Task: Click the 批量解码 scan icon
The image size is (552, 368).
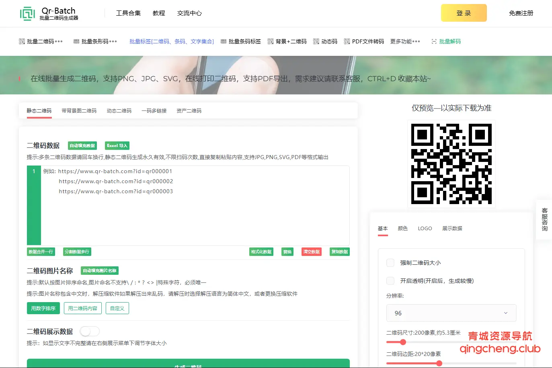Action: [434, 41]
